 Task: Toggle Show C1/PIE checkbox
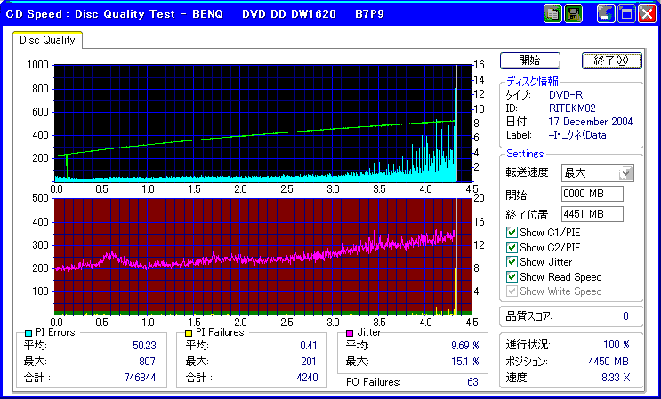[x=512, y=232]
